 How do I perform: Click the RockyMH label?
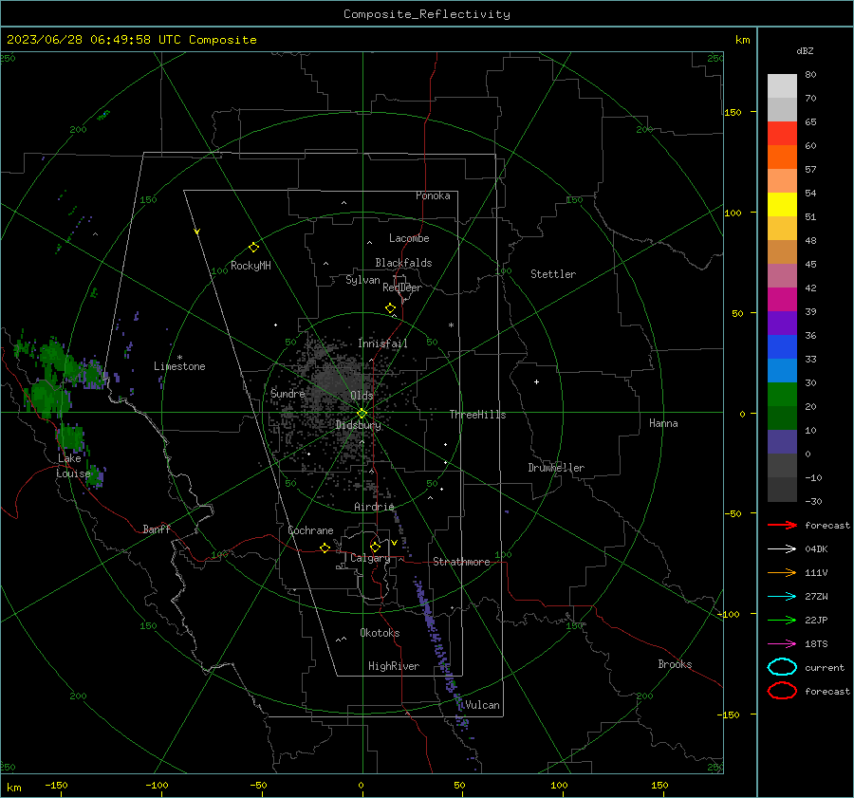click(251, 266)
